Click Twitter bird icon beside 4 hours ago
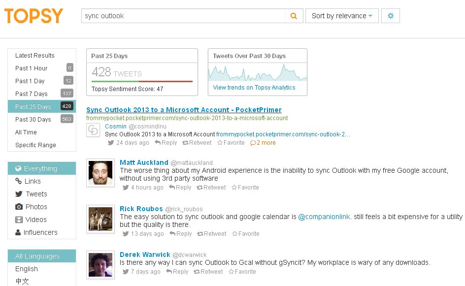 [126, 188]
